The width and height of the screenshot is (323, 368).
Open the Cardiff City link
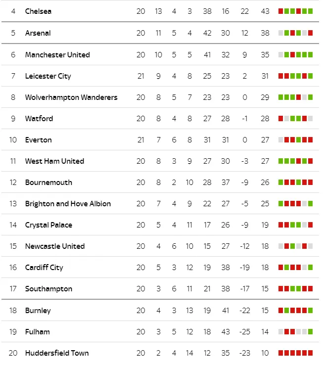click(x=44, y=267)
